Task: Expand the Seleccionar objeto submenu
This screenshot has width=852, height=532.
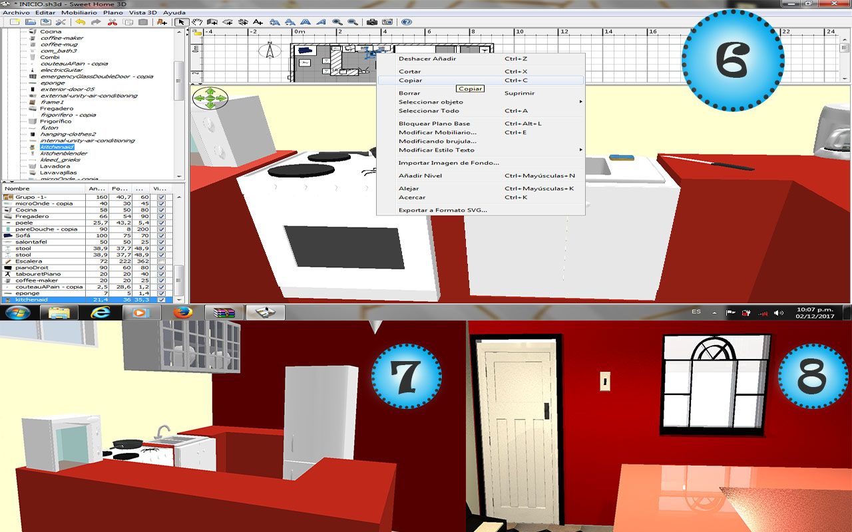Action: click(481, 102)
